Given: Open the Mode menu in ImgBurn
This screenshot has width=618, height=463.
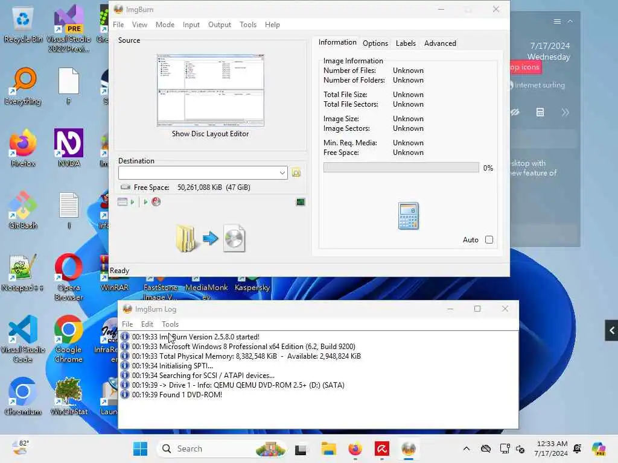Looking at the screenshot, I should pyautogui.click(x=165, y=24).
